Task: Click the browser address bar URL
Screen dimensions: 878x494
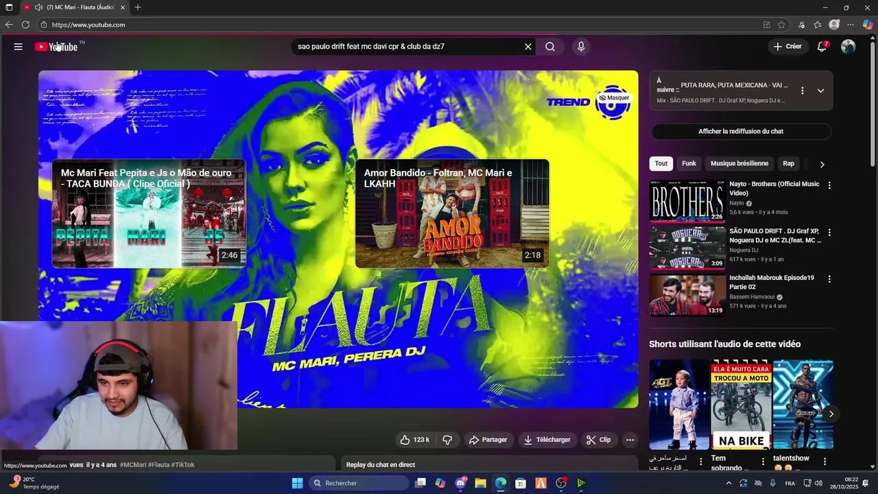Action: [88, 25]
